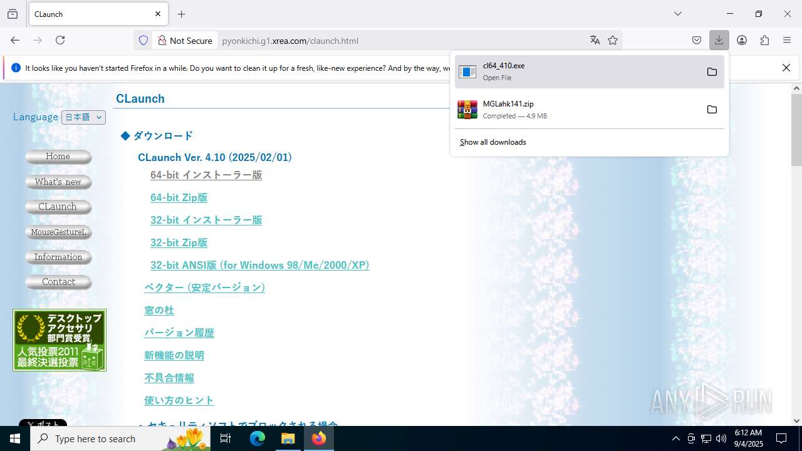Open the MouseGestureL page
802x451 pixels.
pyautogui.click(x=58, y=232)
